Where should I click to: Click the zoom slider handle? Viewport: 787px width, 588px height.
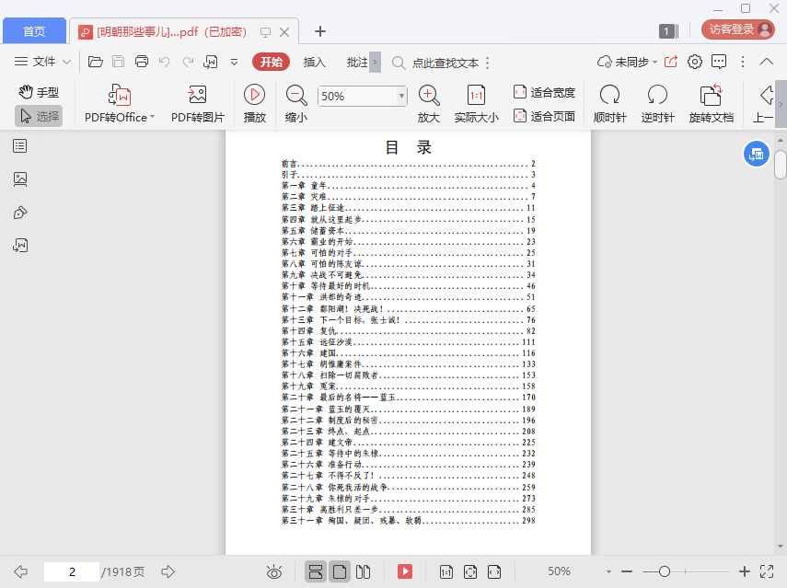pos(665,571)
